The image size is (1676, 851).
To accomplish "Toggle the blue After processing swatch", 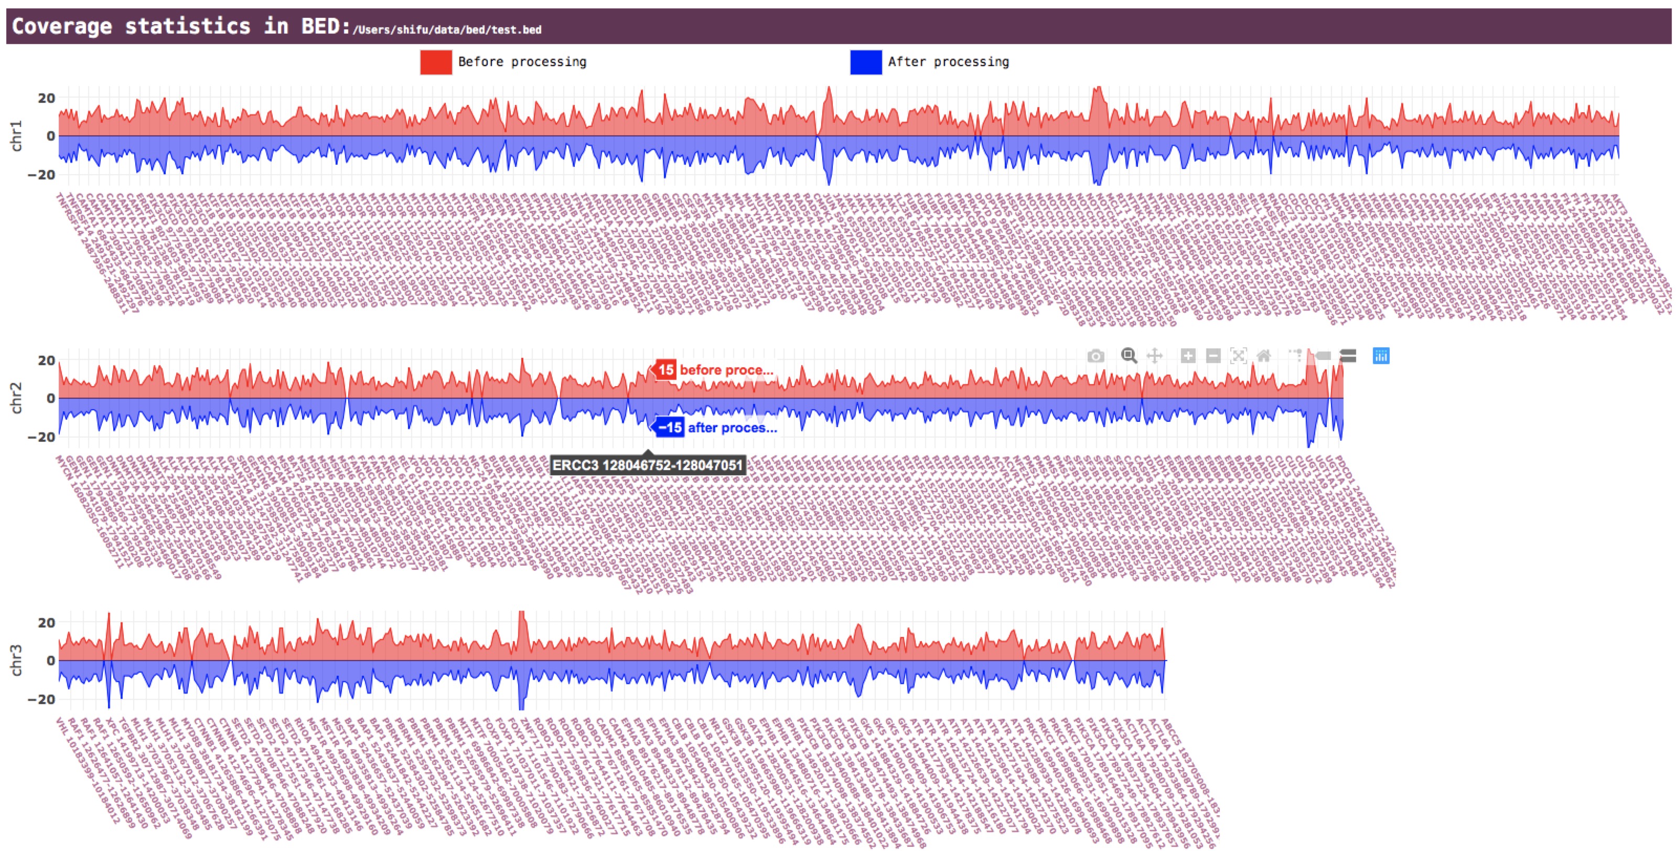I will [x=866, y=62].
